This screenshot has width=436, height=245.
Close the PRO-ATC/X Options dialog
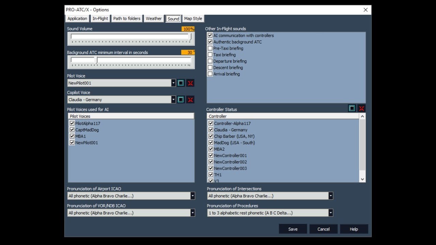[365, 10]
